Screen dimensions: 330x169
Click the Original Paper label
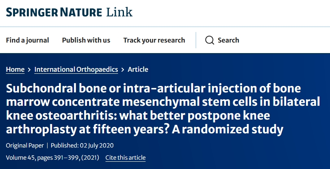click(24, 145)
